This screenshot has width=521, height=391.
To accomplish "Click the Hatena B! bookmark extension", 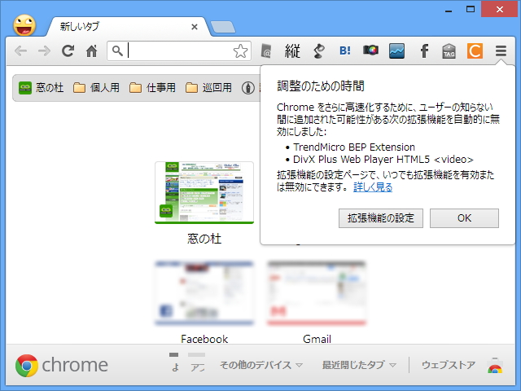I will [x=345, y=51].
